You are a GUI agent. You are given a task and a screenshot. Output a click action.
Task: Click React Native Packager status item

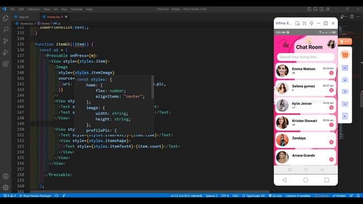[x=35, y=195]
